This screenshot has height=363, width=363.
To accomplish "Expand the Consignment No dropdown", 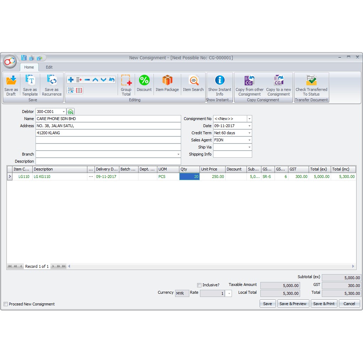I will pyautogui.click(x=249, y=119).
